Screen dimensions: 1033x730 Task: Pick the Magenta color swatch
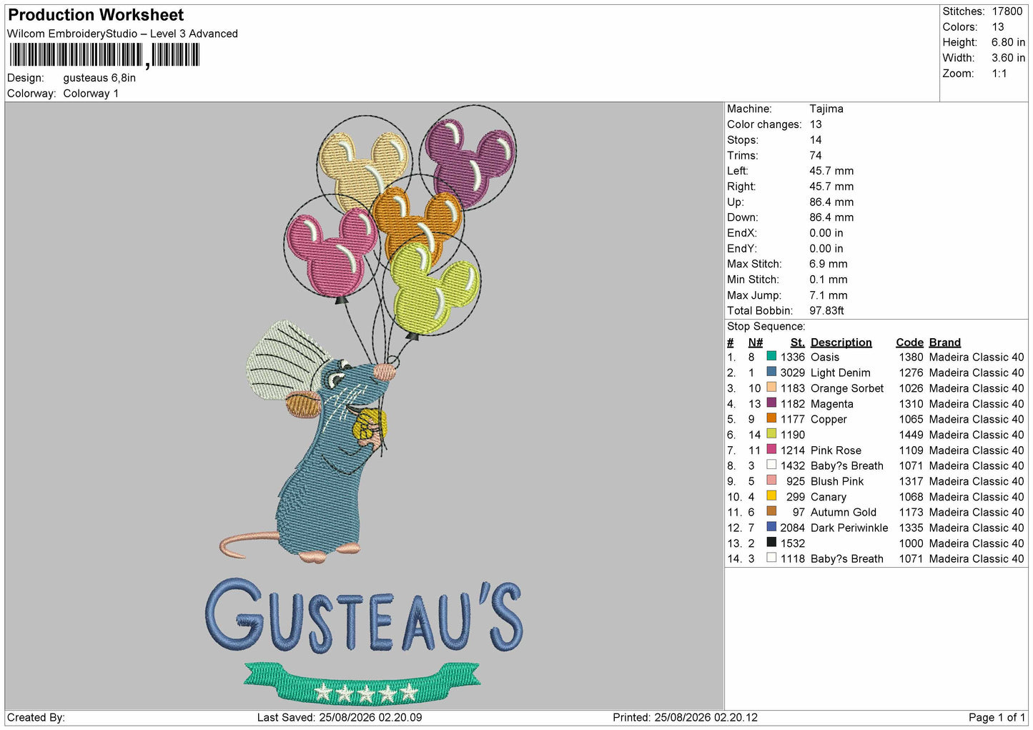click(771, 403)
